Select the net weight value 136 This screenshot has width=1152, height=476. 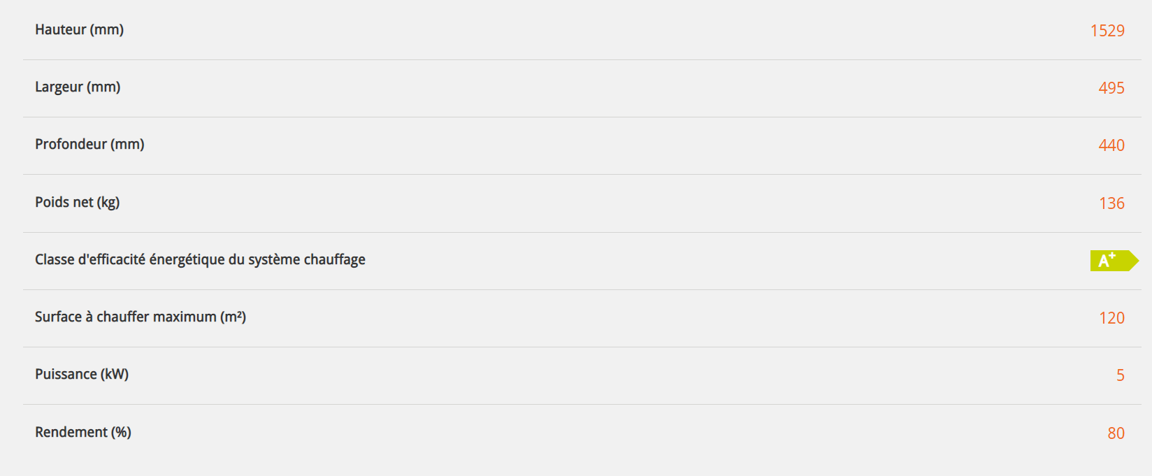[1111, 203]
